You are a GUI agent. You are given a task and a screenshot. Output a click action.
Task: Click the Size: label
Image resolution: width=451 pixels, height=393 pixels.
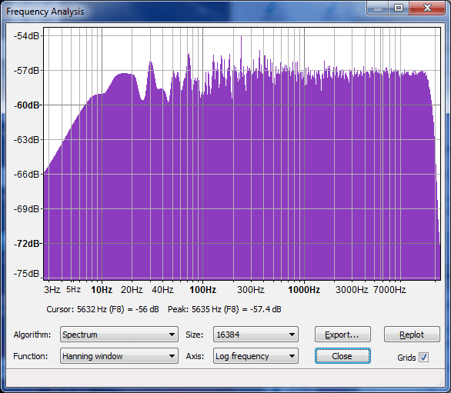[x=195, y=335]
